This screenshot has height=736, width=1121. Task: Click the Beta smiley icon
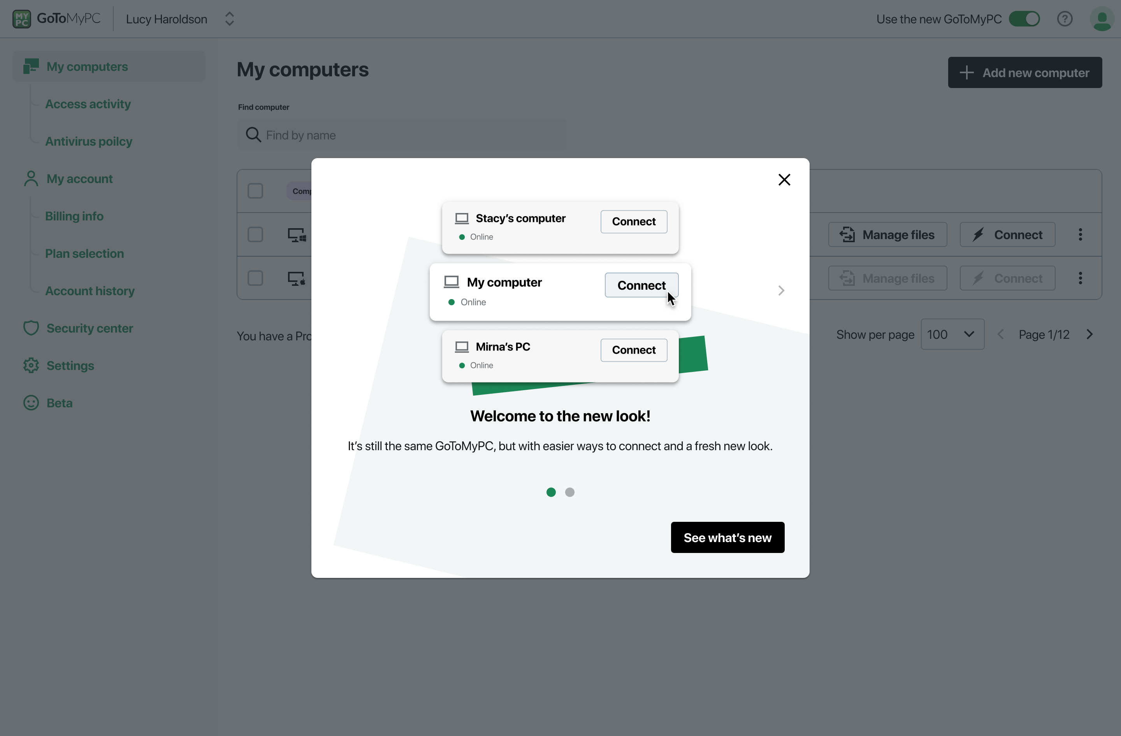31,403
